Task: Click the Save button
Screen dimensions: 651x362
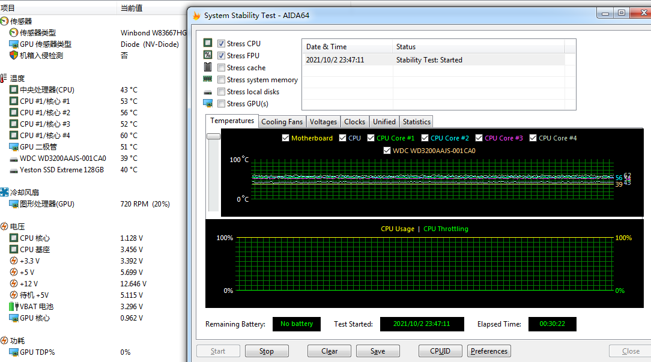Action: (x=378, y=351)
